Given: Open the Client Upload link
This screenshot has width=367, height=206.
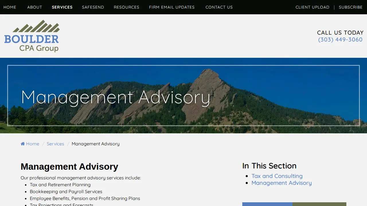Looking at the screenshot, I should coord(313,7).
